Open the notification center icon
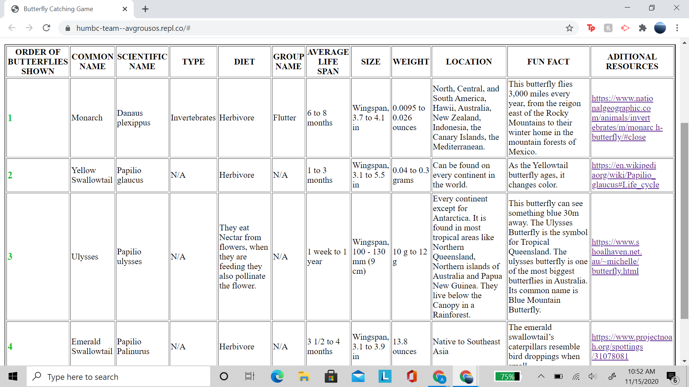Image resolution: width=689 pixels, height=387 pixels. [x=671, y=377]
